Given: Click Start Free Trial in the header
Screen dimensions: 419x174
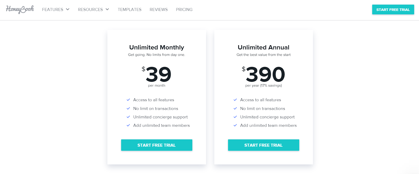Looking at the screenshot, I should click(x=393, y=10).
